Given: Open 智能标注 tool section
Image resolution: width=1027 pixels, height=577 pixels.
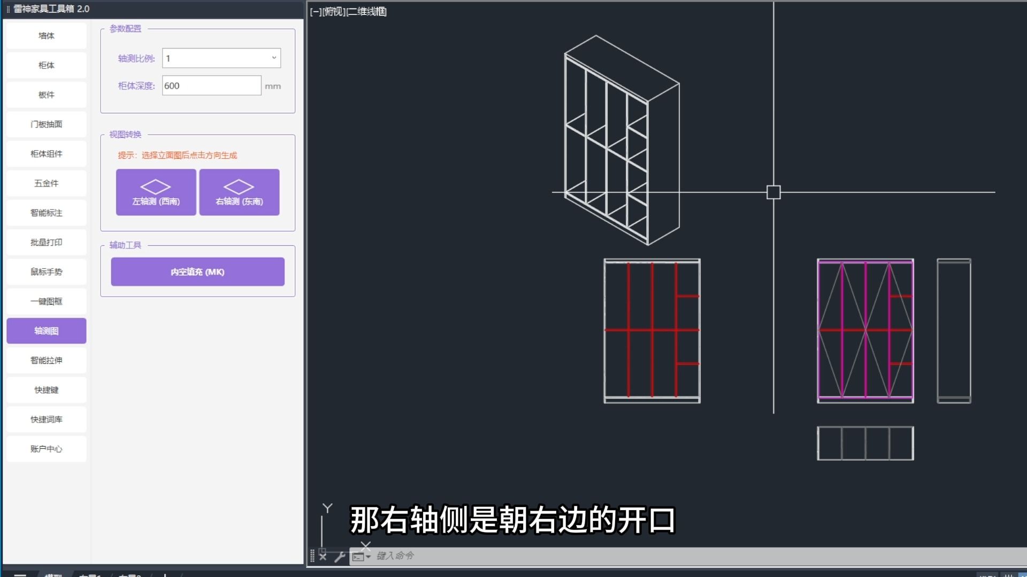Looking at the screenshot, I should [47, 213].
